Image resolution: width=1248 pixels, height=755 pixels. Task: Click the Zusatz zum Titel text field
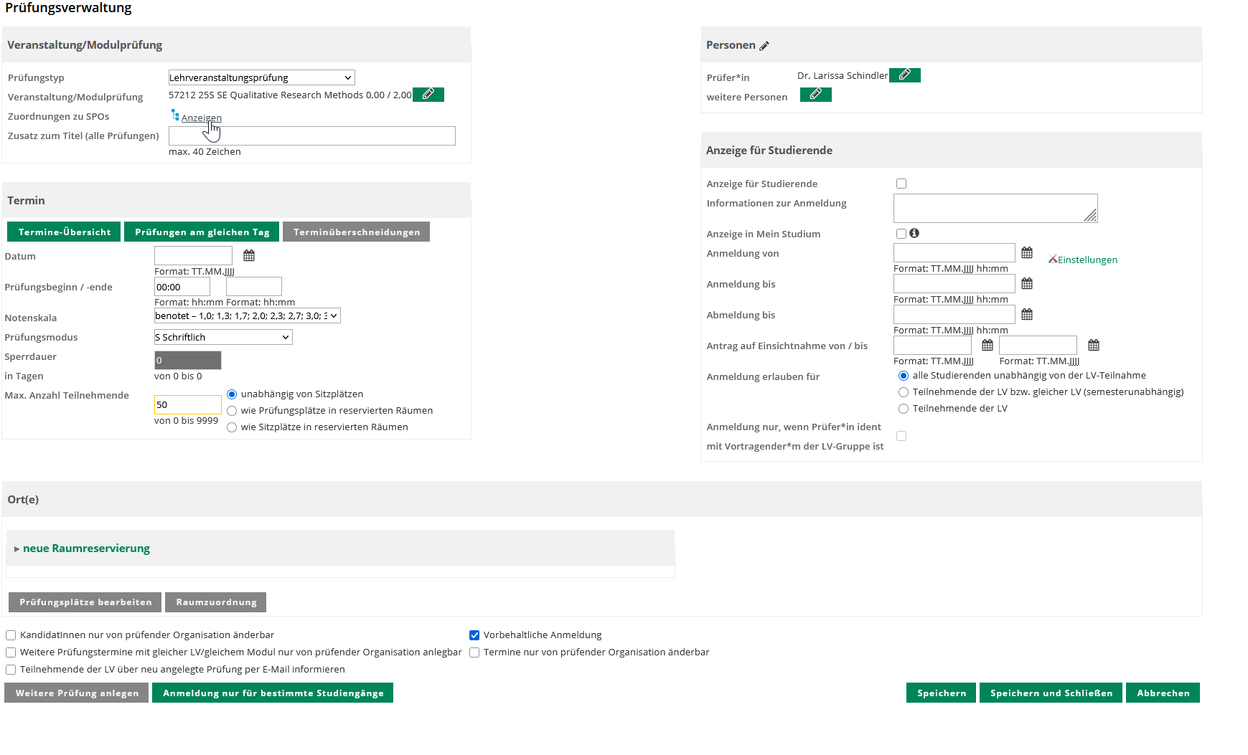pos(311,136)
